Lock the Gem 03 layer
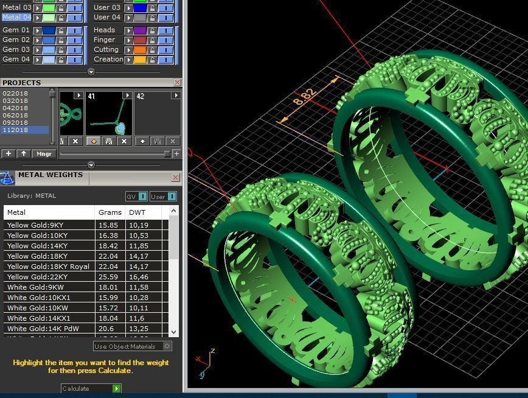528x398 pixels. pos(61,51)
